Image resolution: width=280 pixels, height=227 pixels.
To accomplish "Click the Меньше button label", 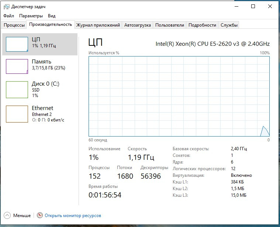I will [x=22, y=216].
